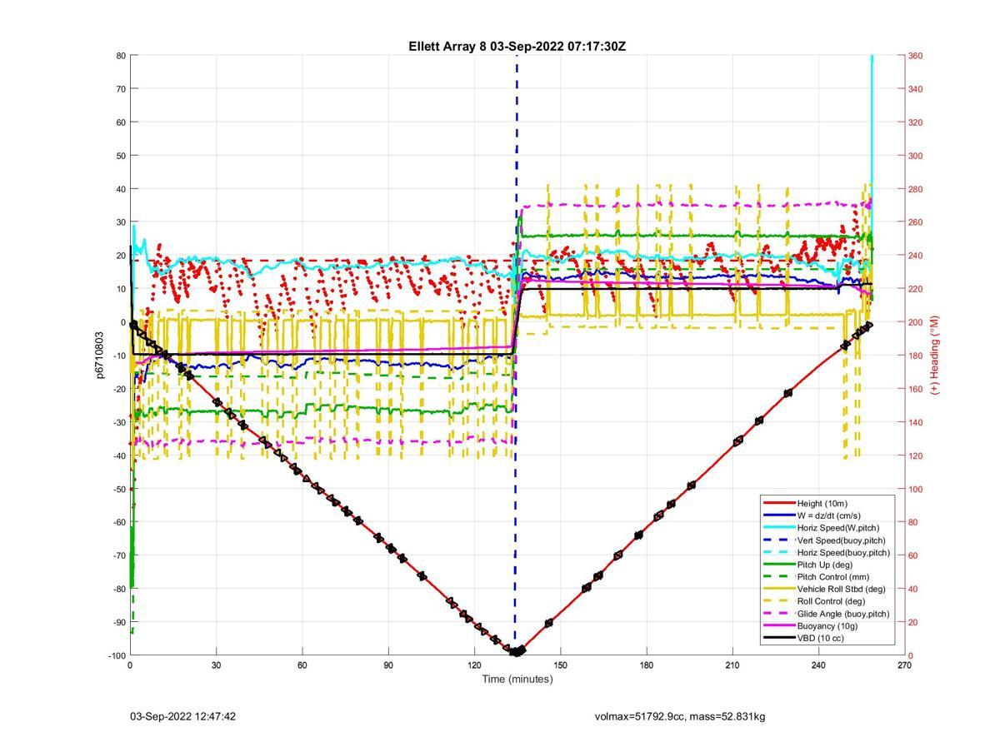Click the cyan line sample for Horiz Speed(W,pitch)
The height and width of the screenshot is (737, 1000).
click(x=778, y=528)
